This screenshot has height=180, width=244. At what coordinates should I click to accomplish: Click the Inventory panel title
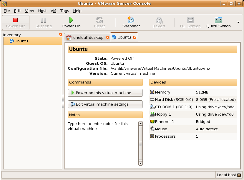point(12,35)
